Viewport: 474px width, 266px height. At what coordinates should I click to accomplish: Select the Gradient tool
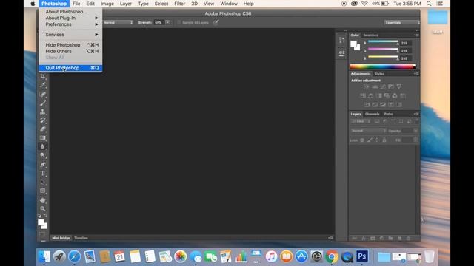(x=43, y=138)
